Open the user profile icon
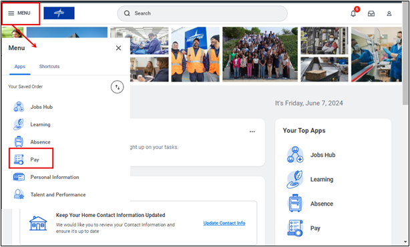 coord(389,13)
